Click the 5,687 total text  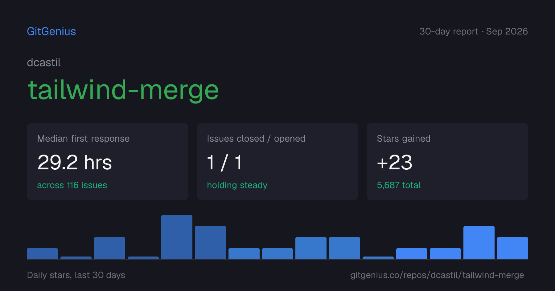click(x=399, y=185)
